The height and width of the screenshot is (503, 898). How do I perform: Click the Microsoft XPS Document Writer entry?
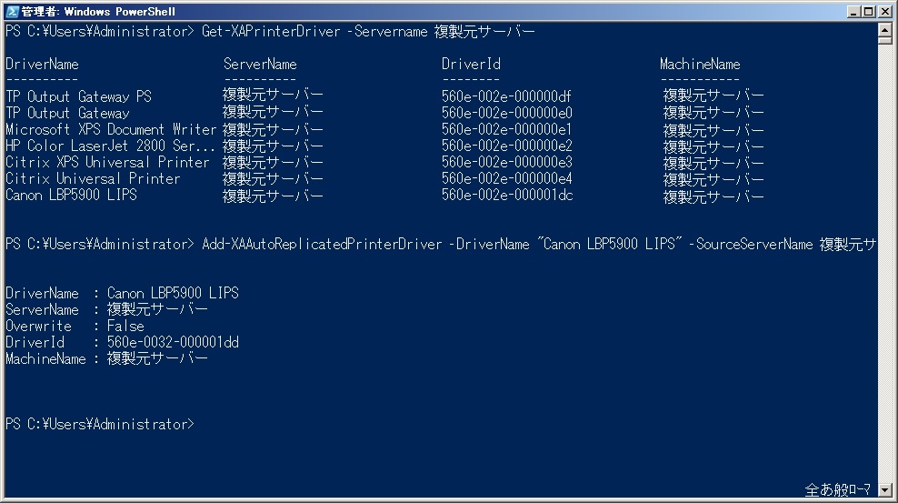[110, 130]
